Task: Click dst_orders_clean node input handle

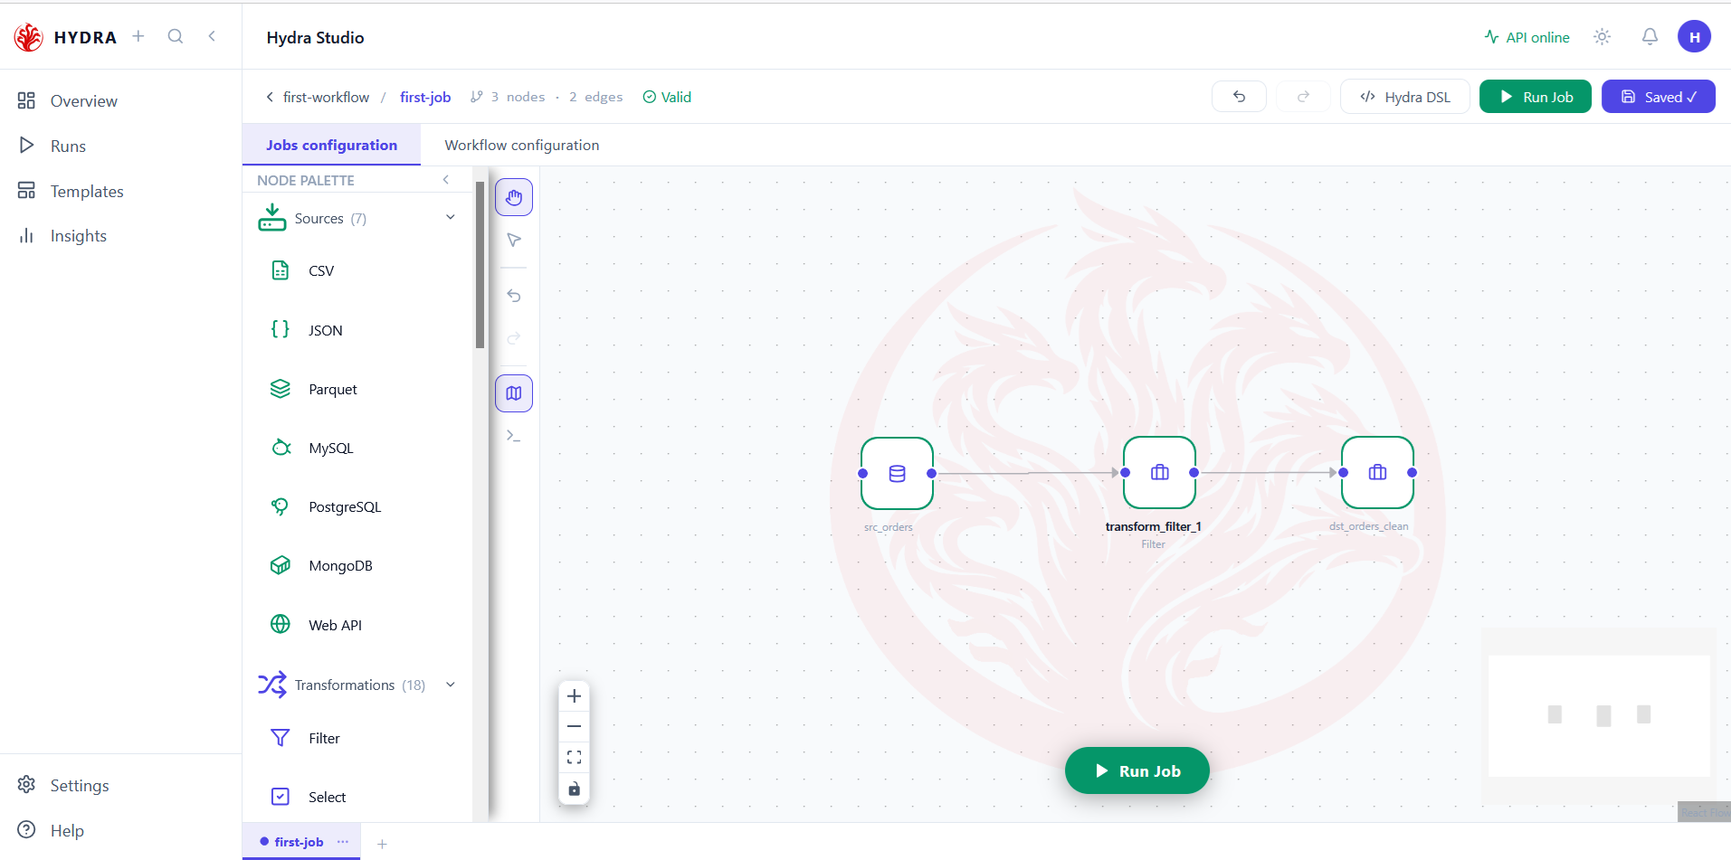Action: coord(1344,473)
